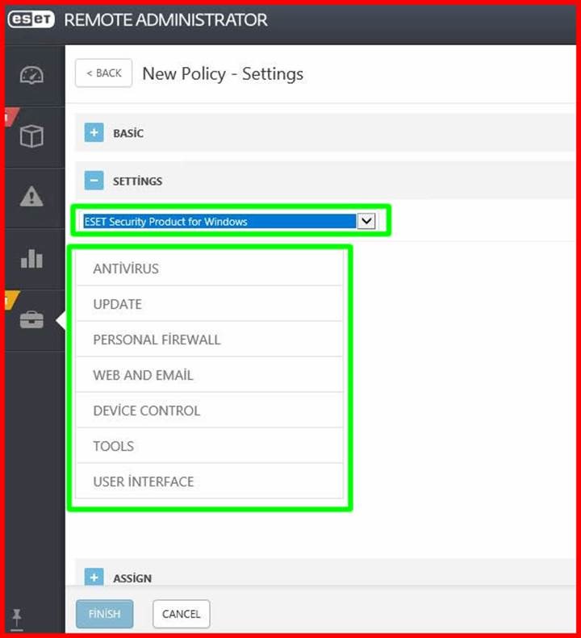The width and height of the screenshot is (581, 638).
Task: Click the BASIC section label
Action: (128, 133)
